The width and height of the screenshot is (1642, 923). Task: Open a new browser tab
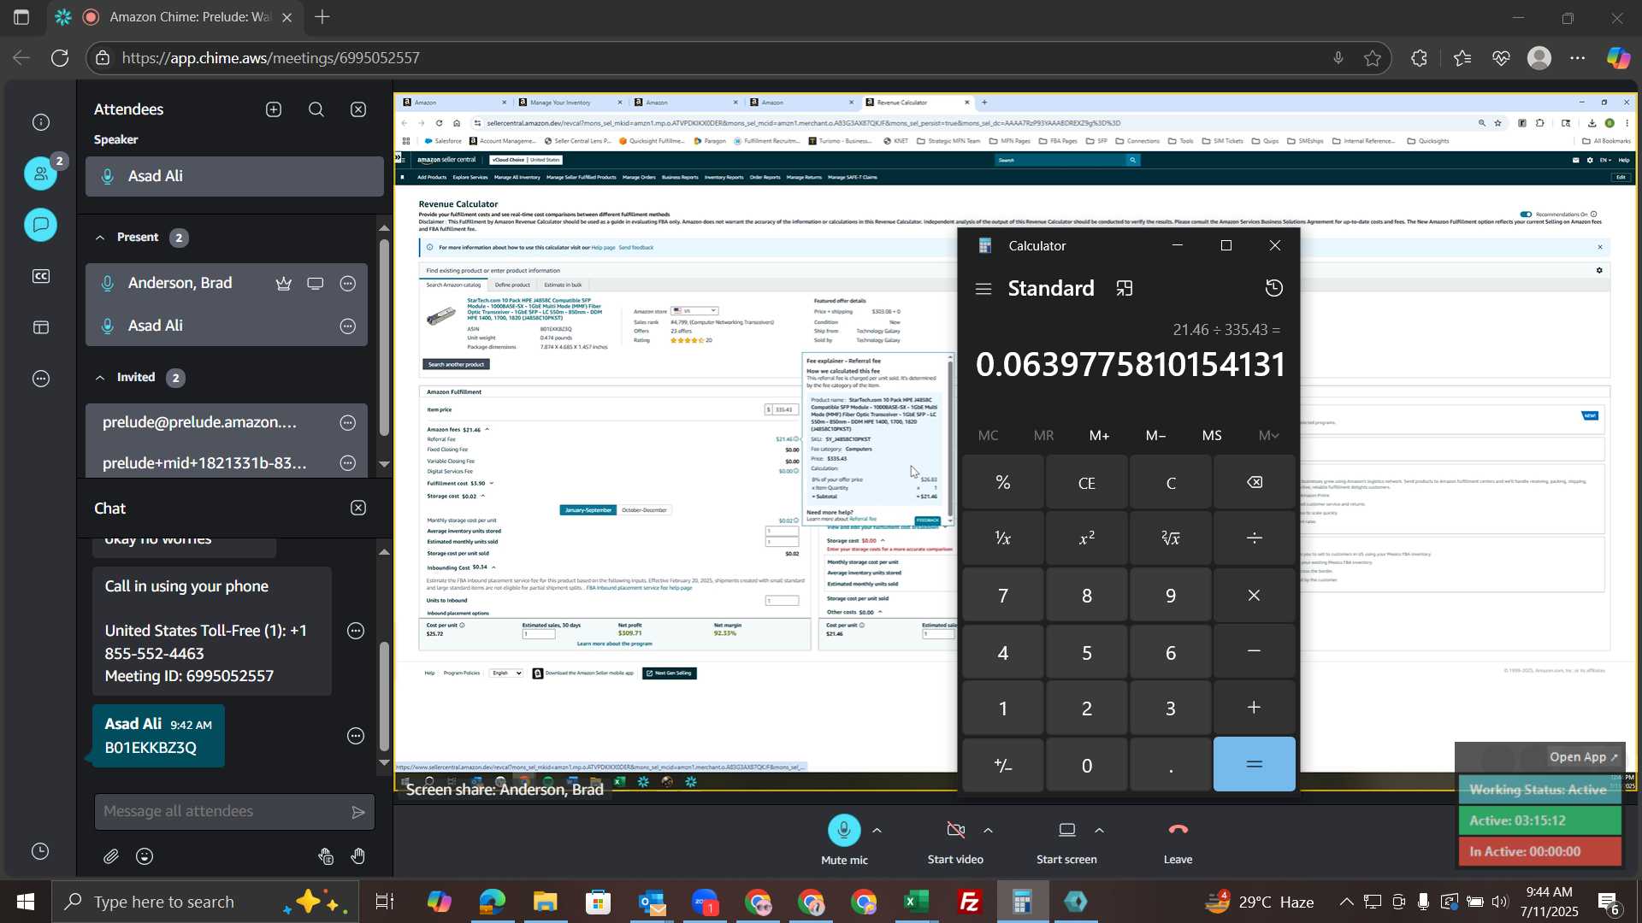point(322,17)
